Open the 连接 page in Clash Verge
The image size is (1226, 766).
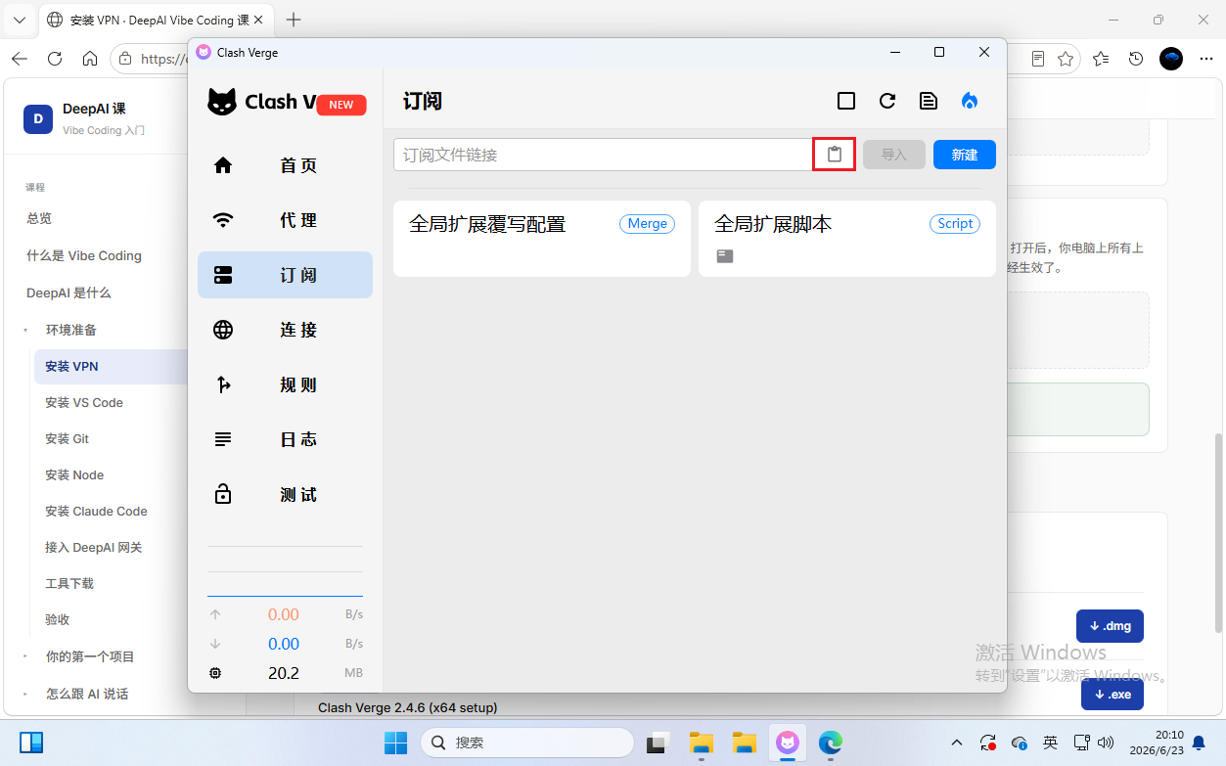[x=285, y=330]
